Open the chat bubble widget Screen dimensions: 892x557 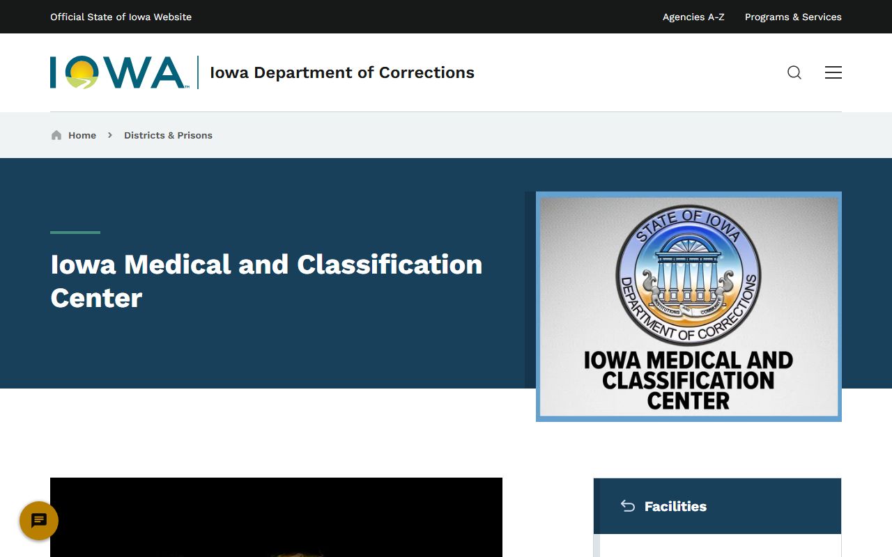pos(39,521)
